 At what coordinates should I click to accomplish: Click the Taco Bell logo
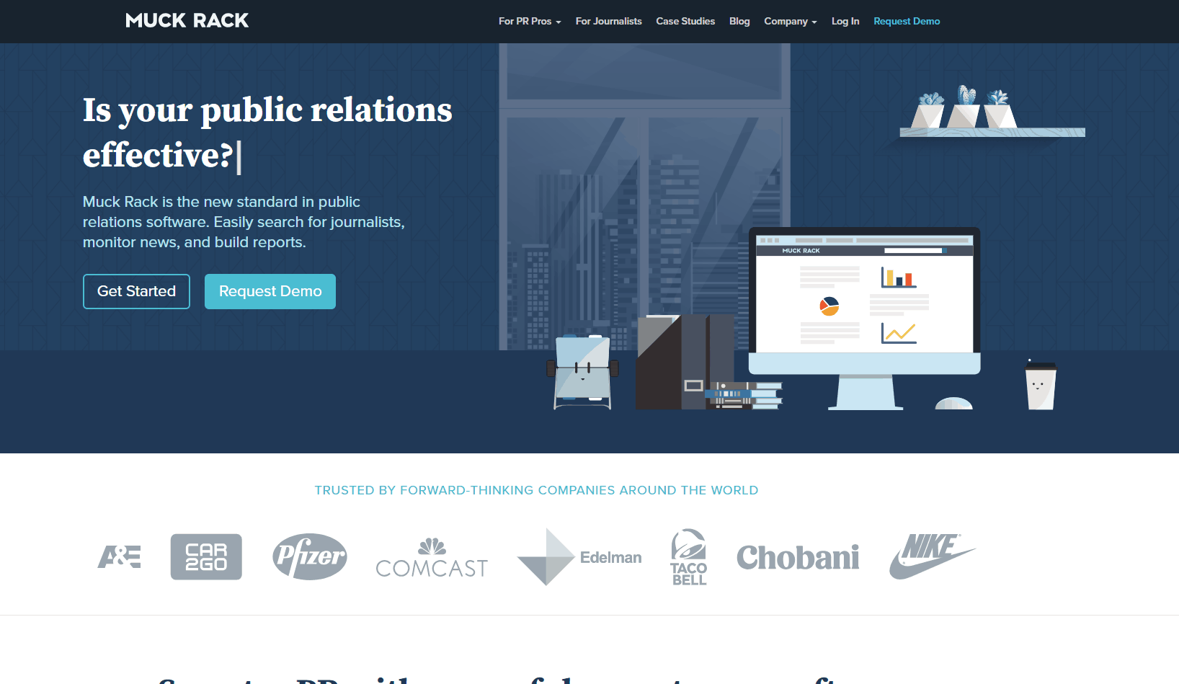pos(689,557)
